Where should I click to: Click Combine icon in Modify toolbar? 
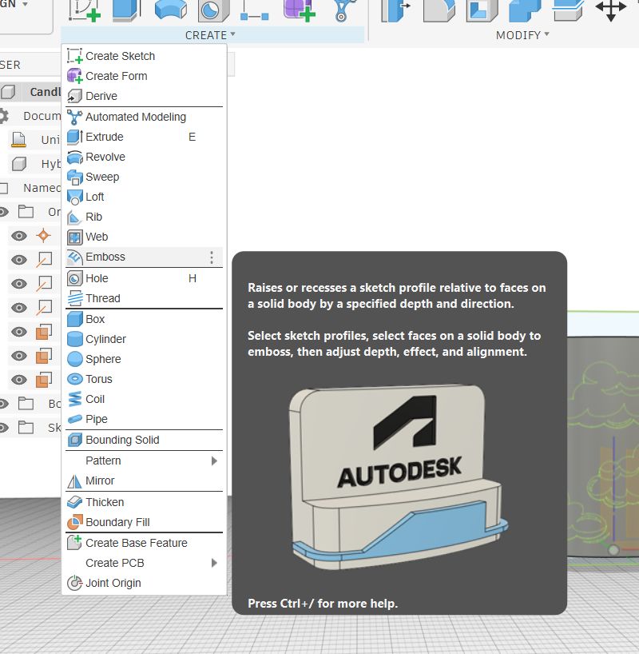pos(525,10)
